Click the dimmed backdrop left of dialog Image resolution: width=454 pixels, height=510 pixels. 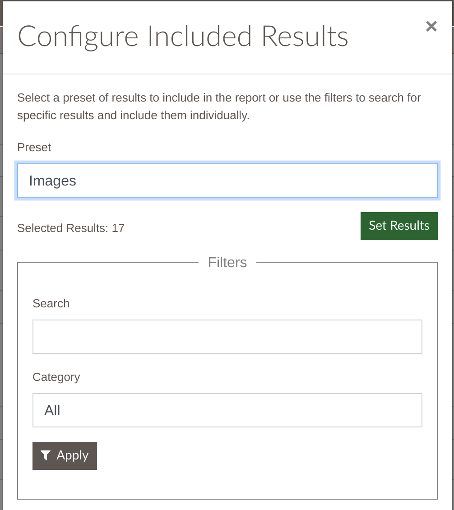tap(1, 260)
